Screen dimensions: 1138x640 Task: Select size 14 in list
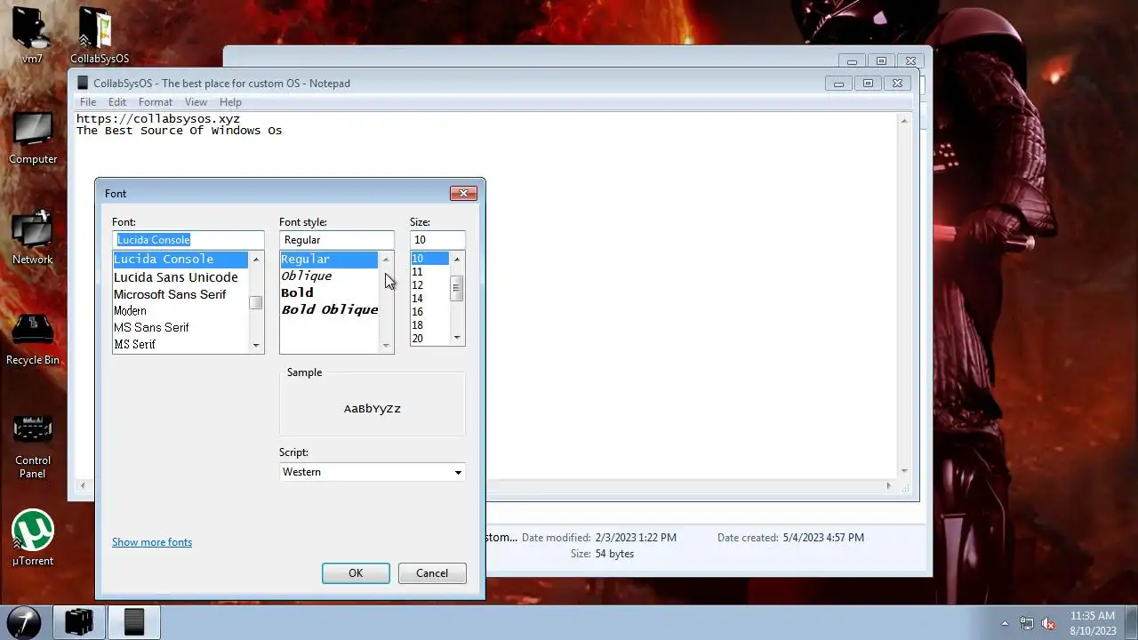point(429,299)
